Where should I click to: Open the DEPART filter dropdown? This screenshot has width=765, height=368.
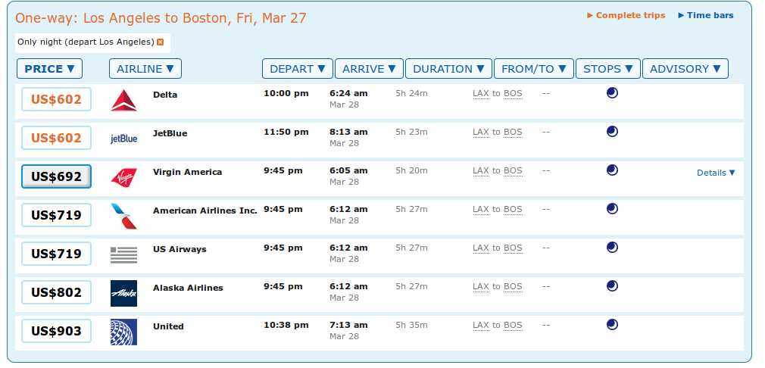298,69
